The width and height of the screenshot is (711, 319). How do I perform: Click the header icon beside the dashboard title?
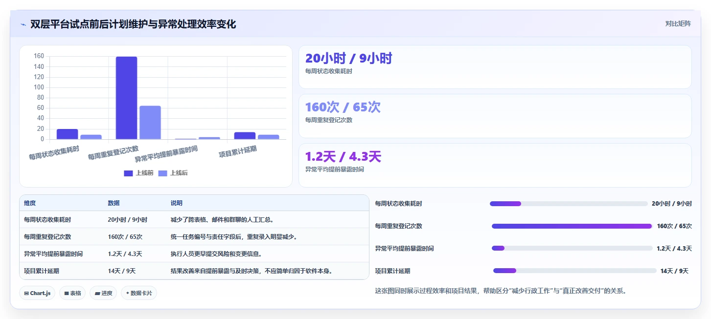(x=23, y=24)
